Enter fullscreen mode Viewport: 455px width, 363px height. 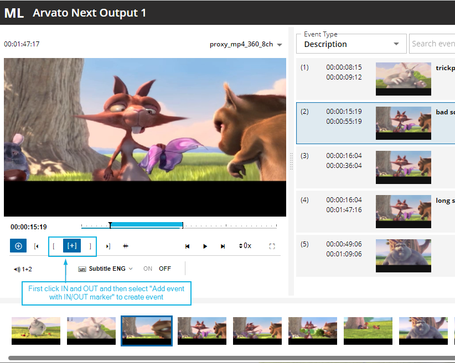(x=272, y=246)
